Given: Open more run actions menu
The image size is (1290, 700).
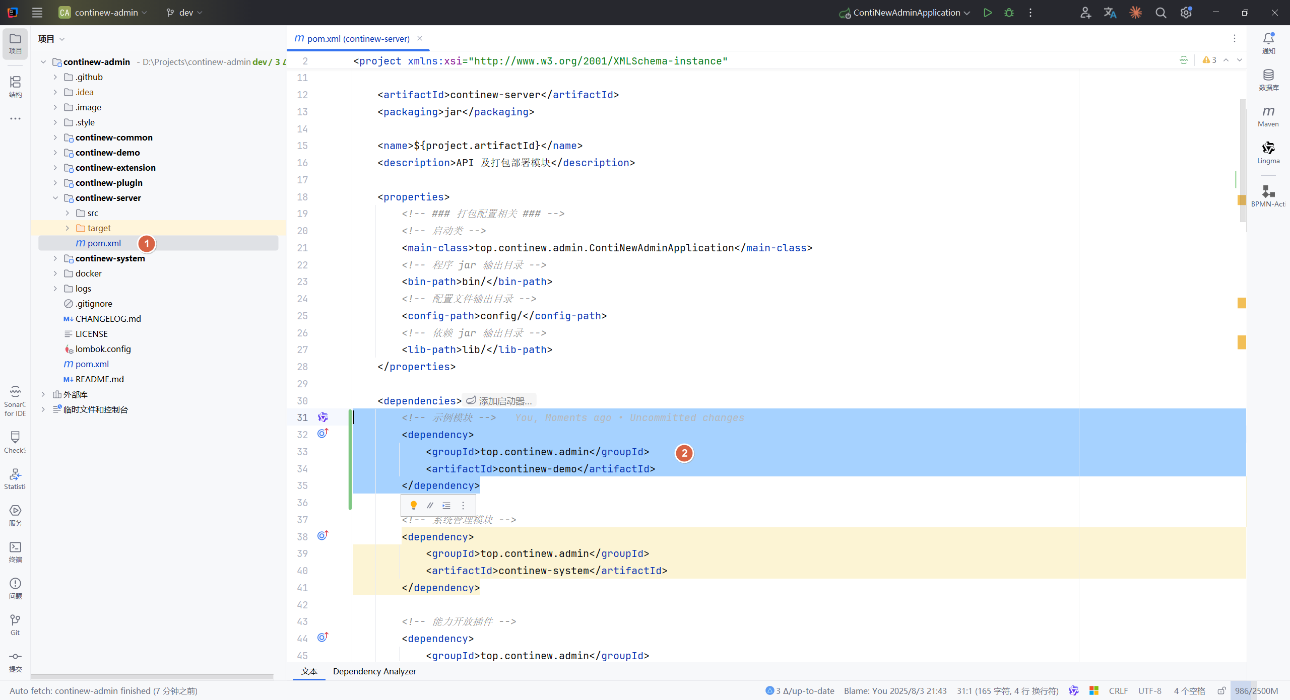Looking at the screenshot, I should pos(1030,13).
